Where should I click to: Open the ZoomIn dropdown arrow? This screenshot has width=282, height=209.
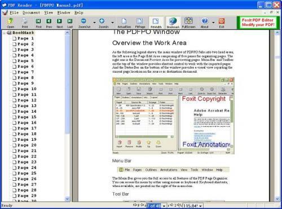coord(113,23)
